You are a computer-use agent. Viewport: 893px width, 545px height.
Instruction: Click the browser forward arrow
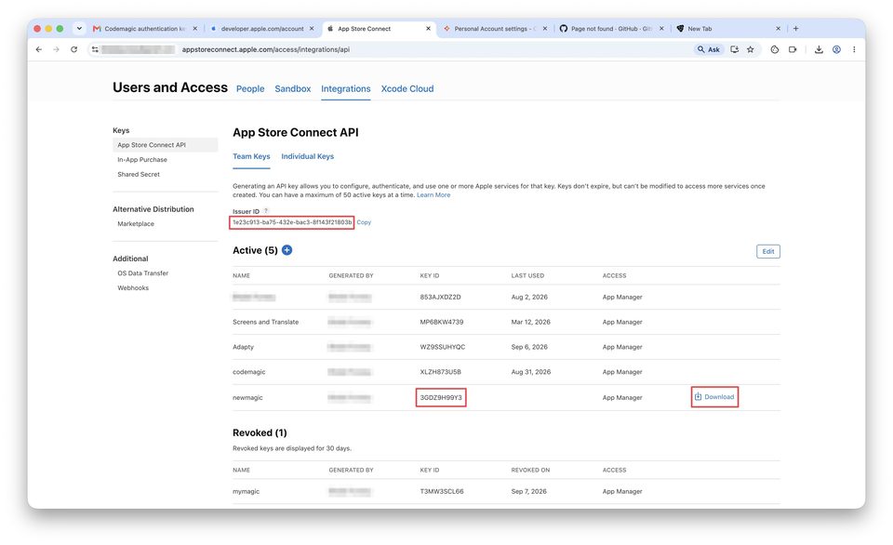tap(56, 49)
